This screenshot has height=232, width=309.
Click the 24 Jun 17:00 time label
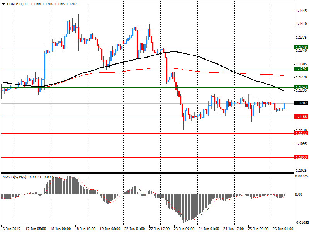[234, 229]
